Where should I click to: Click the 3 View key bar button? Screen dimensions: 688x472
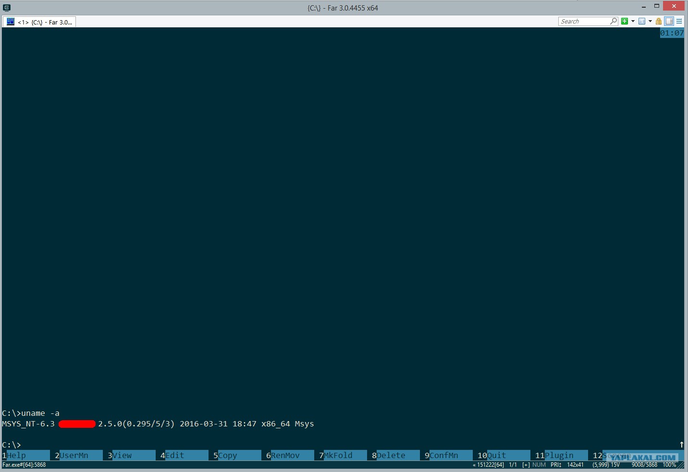pos(132,455)
